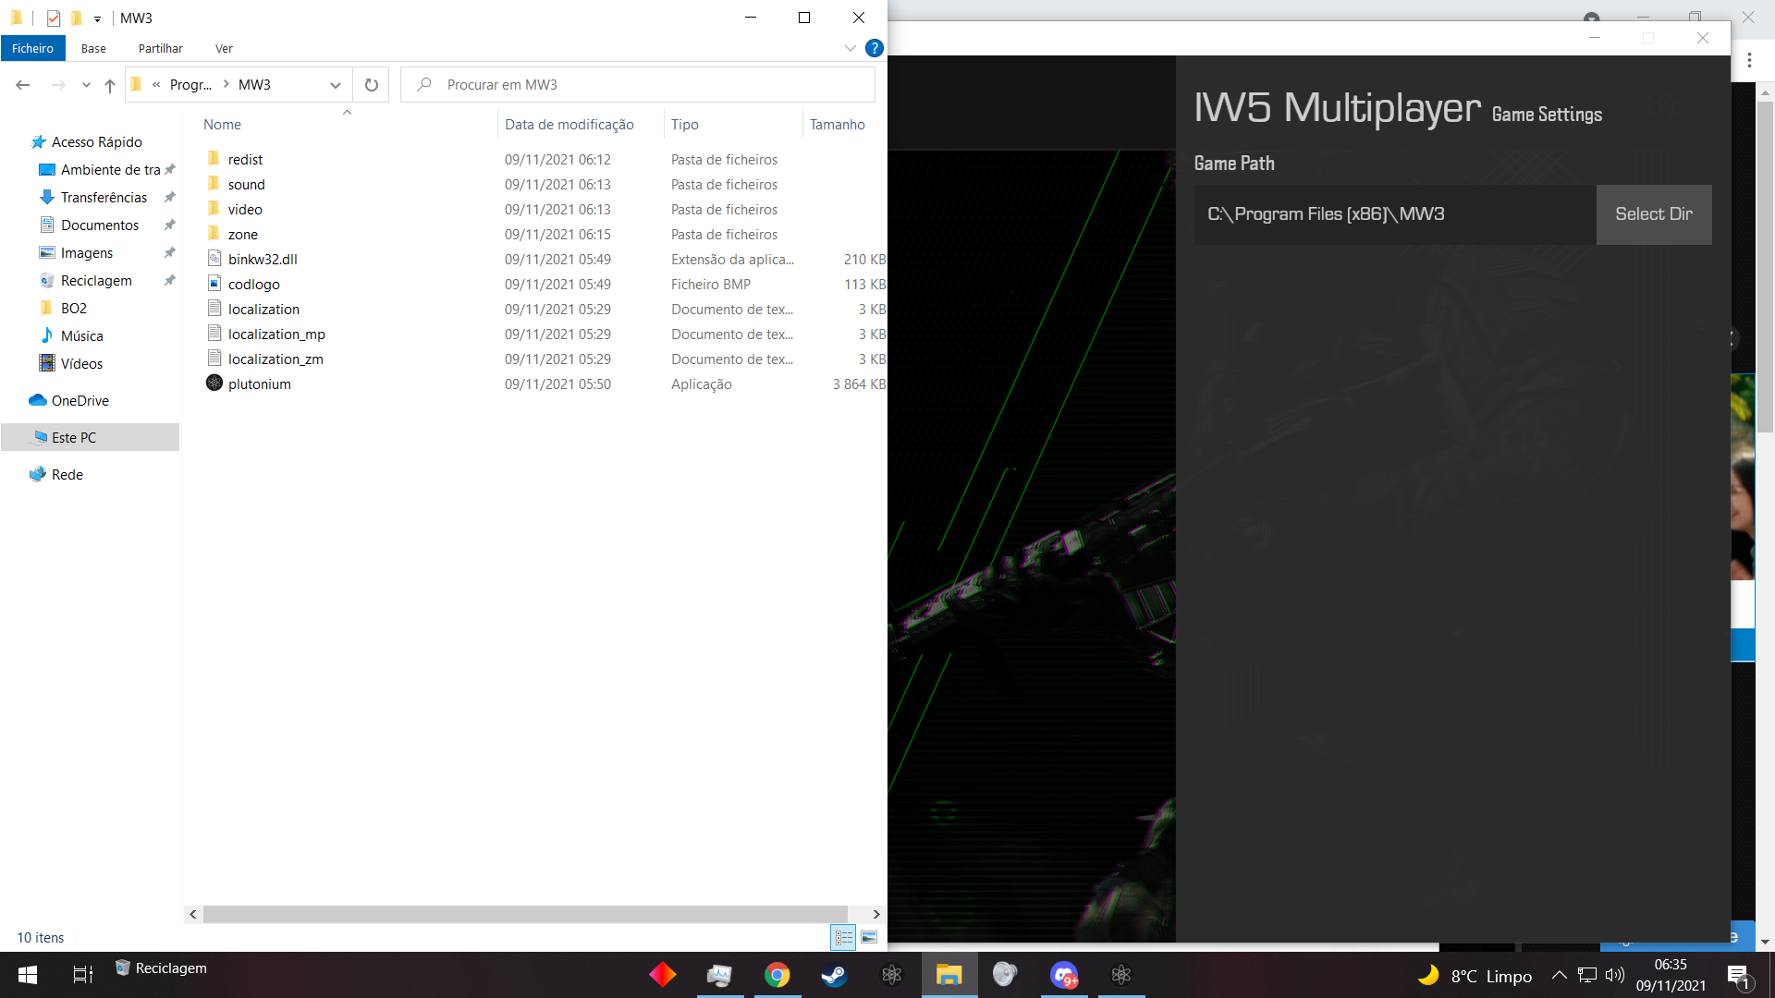Go up one folder level
The image size is (1775, 998).
point(110,84)
